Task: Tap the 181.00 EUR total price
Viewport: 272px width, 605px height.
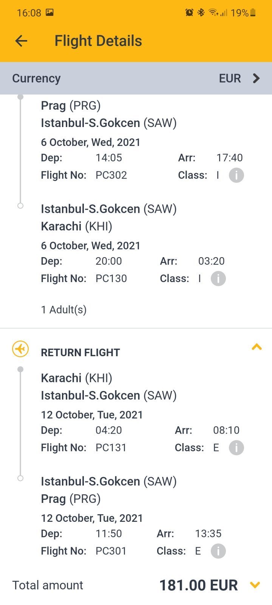Action: coord(199,585)
